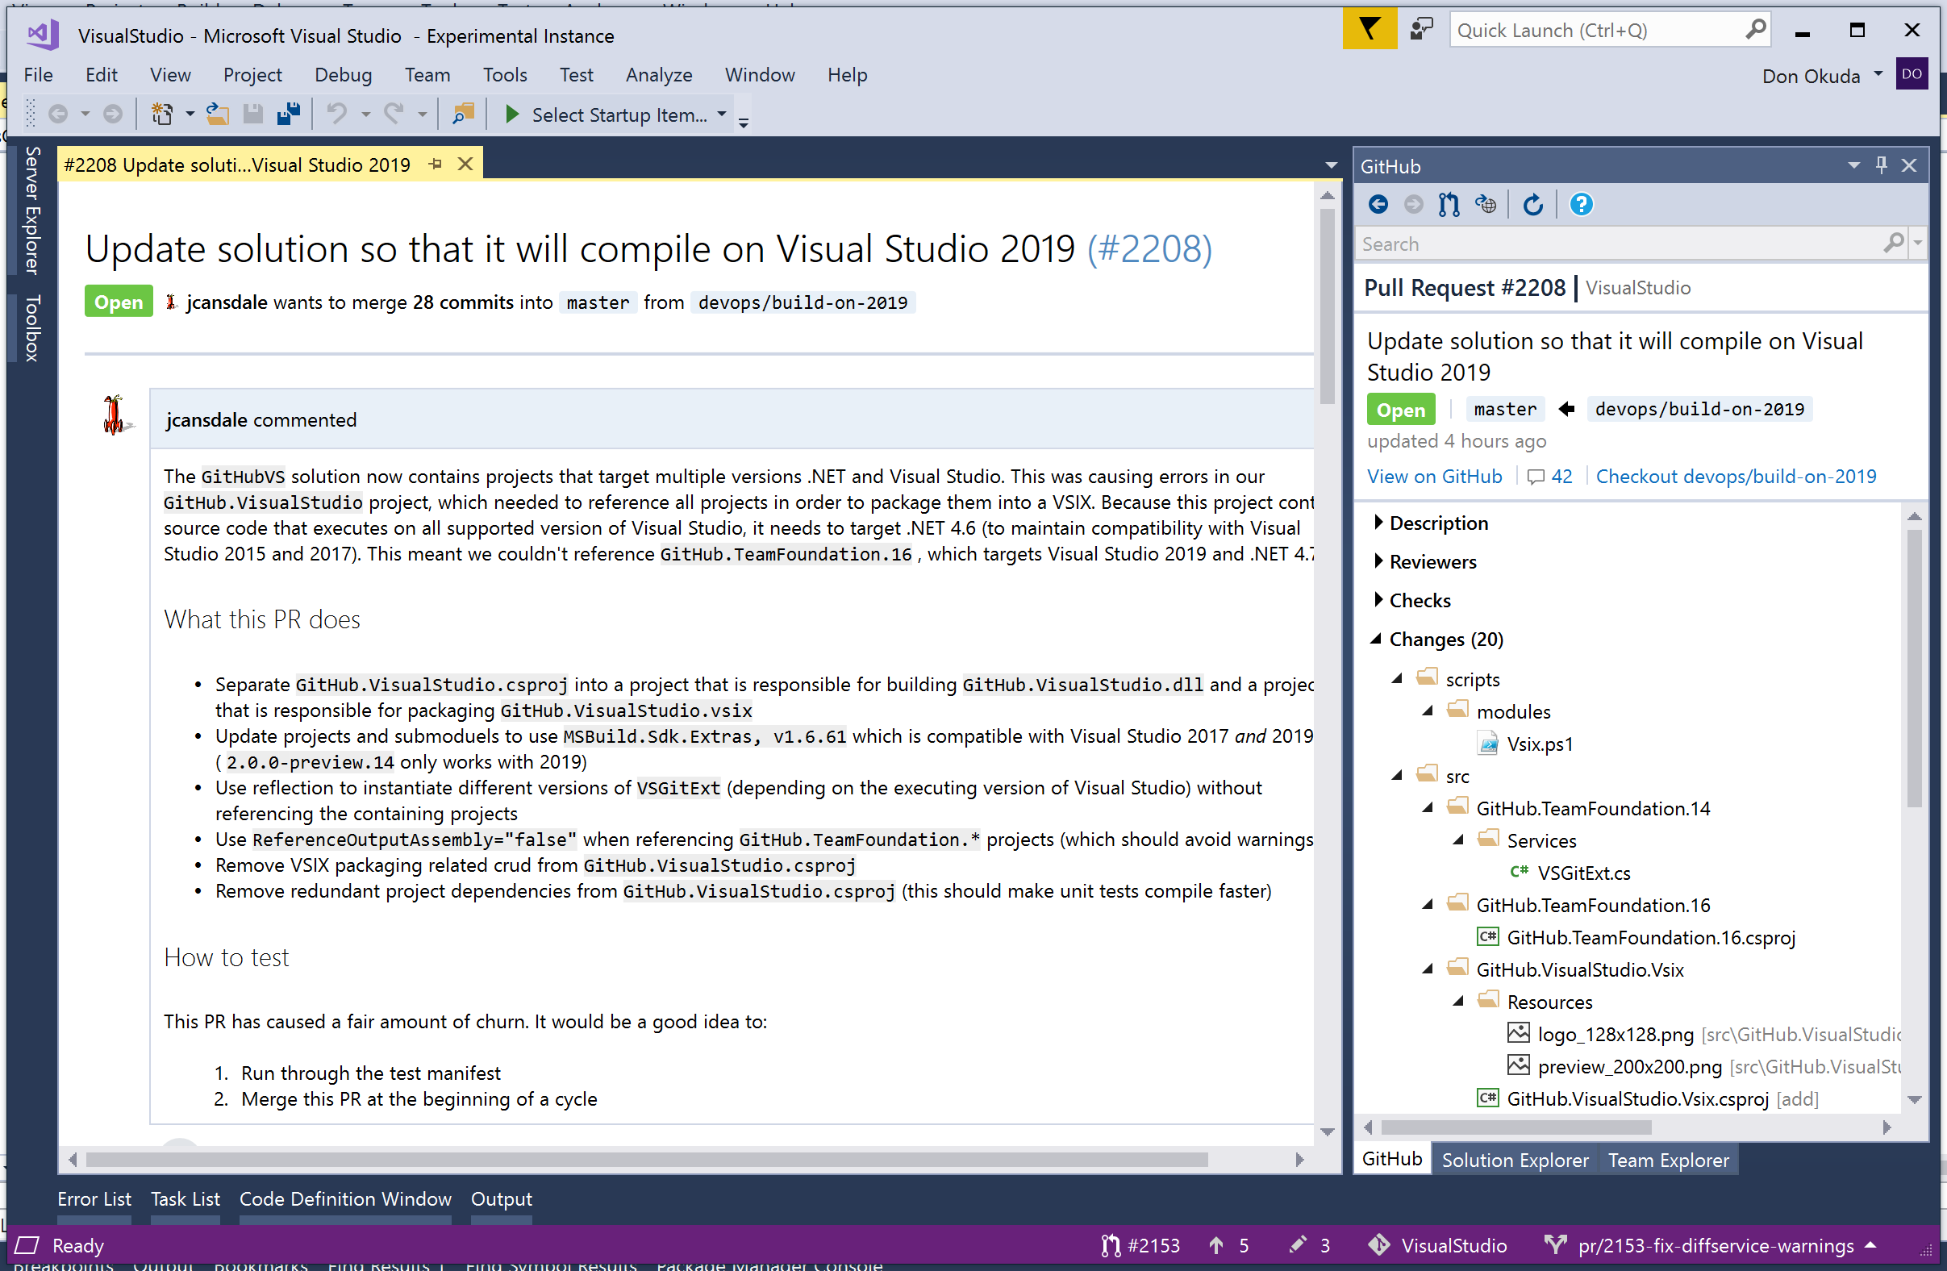Click the back arrow in GitHub panel

[1378, 205]
